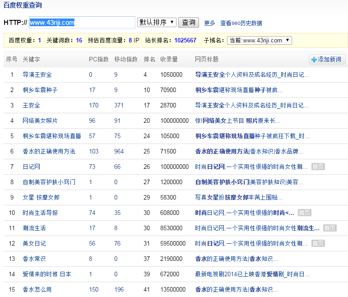Click the 首页 badge in the 美女日记 row
This screenshot has height=297, width=348.
(x=318, y=243)
